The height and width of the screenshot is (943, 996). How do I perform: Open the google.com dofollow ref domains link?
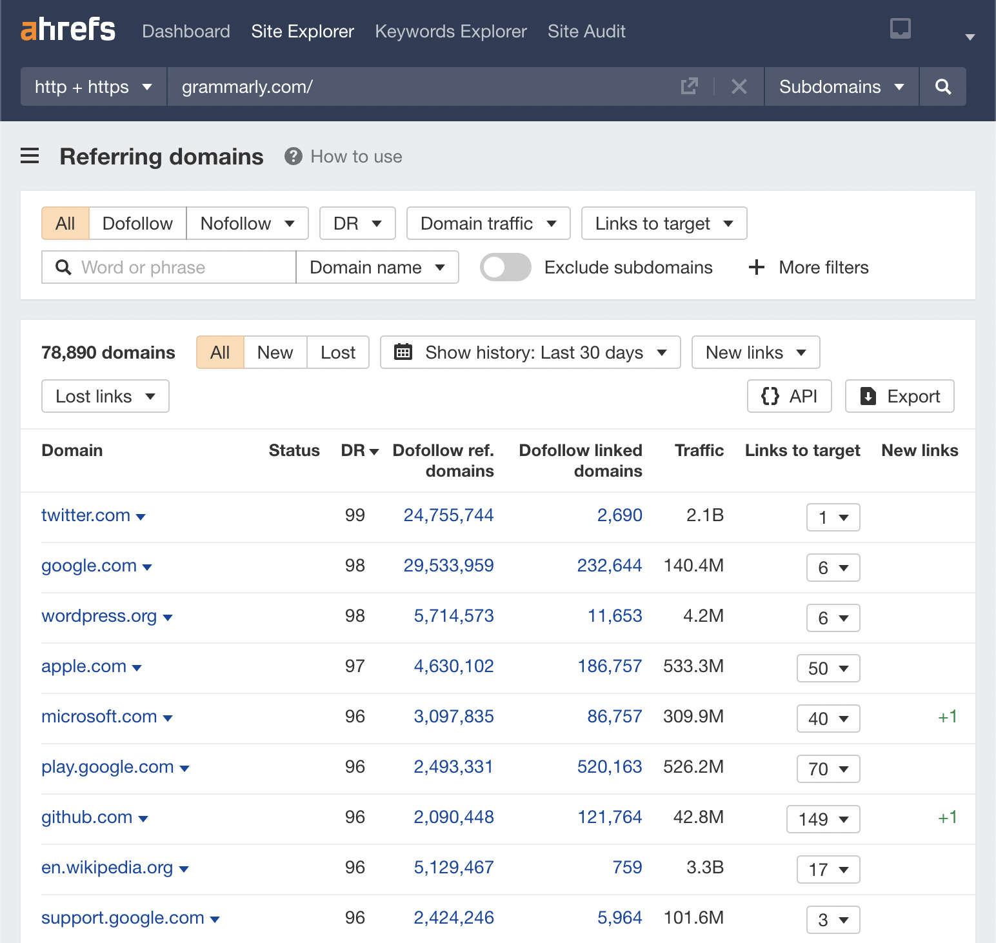449,566
